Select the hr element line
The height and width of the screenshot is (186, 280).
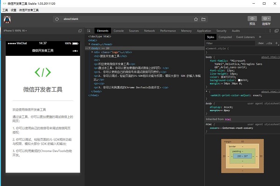point(97,60)
